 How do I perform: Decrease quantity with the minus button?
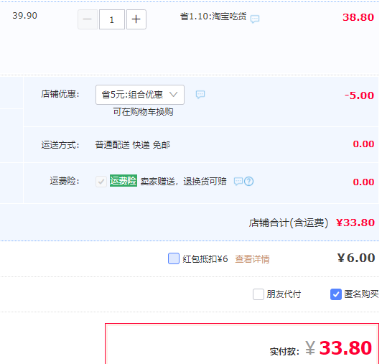point(88,19)
